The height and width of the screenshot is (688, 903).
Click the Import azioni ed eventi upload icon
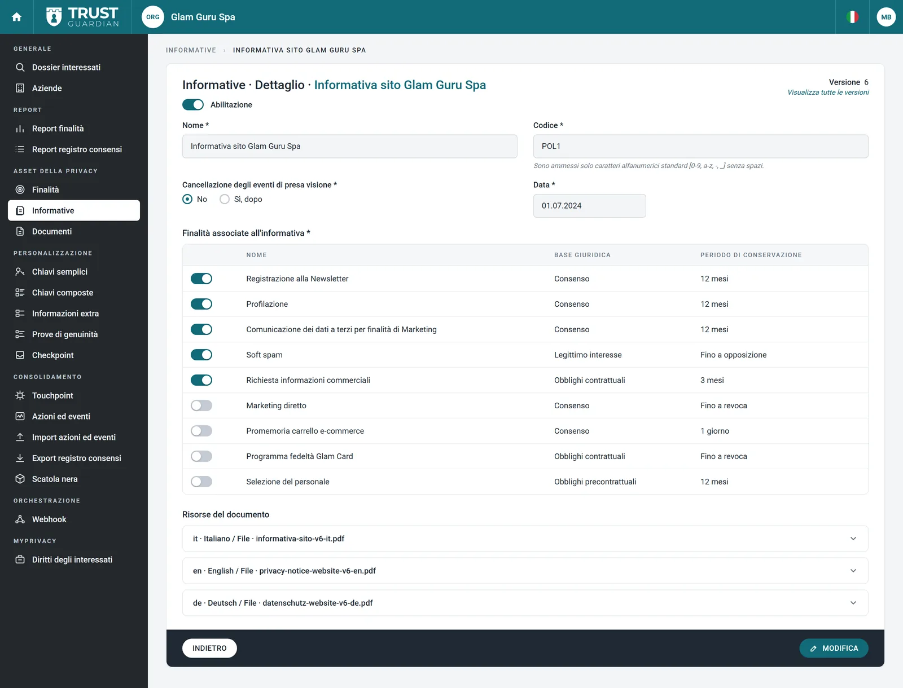coord(20,437)
